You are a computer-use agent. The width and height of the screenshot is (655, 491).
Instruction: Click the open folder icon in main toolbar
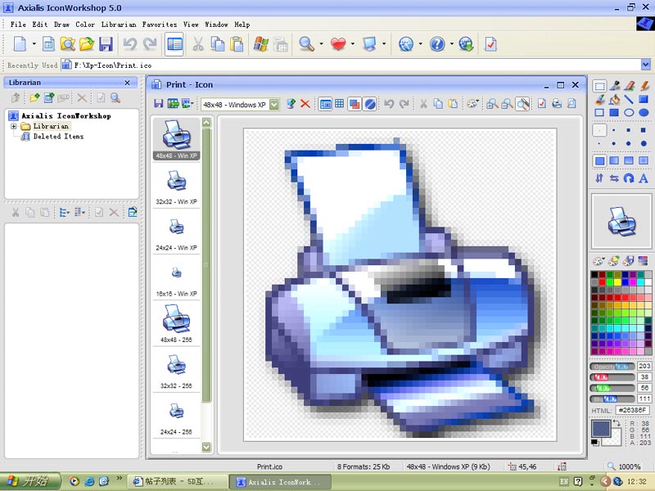pyautogui.click(x=87, y=44)
